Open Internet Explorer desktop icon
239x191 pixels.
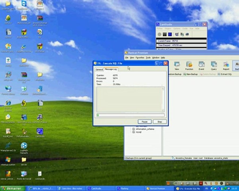pyautogui.click(x=8, y=106)
